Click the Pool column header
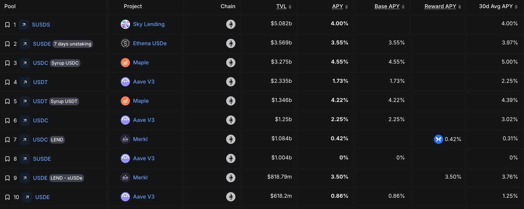 [x=9, y=6]
